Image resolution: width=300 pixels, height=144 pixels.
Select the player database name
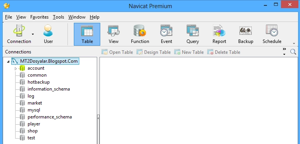(34, 124)
